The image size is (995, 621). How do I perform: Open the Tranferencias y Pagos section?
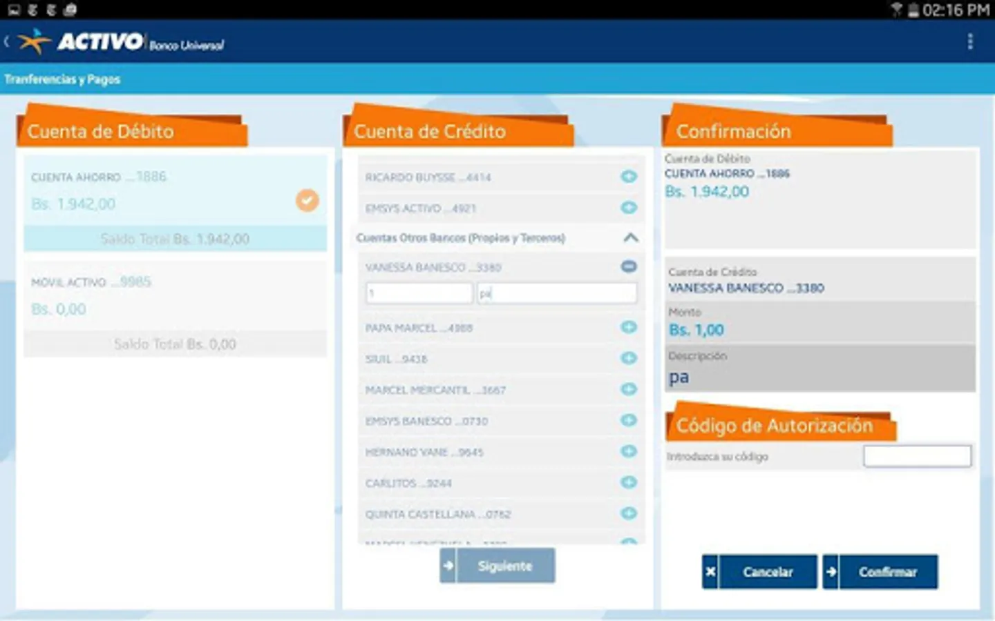[62, 79]
